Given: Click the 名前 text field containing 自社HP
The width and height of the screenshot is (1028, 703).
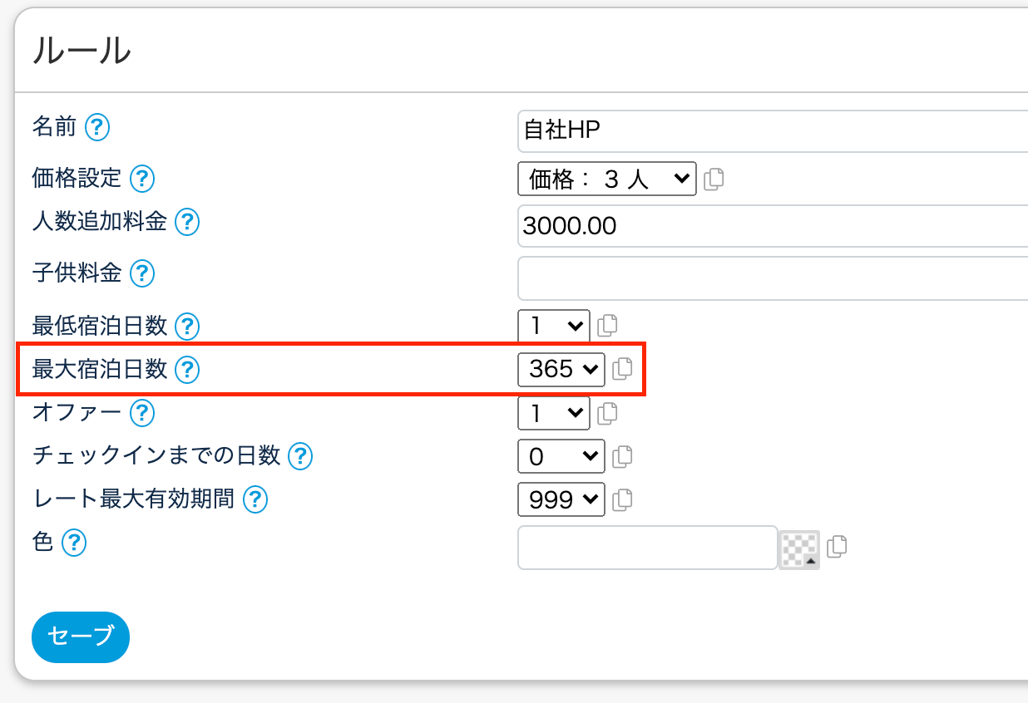Looking at the screenshot, I should pyautogui.click(x=772, y=130).
